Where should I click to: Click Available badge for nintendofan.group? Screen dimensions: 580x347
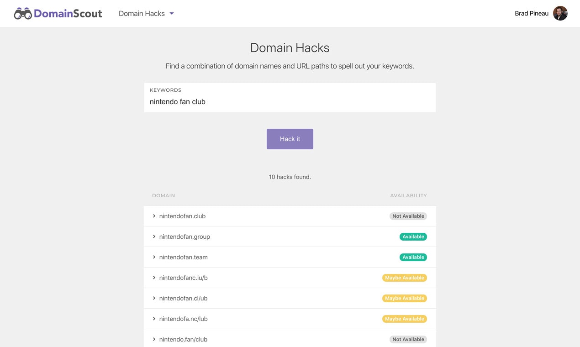tap(413, 237)
